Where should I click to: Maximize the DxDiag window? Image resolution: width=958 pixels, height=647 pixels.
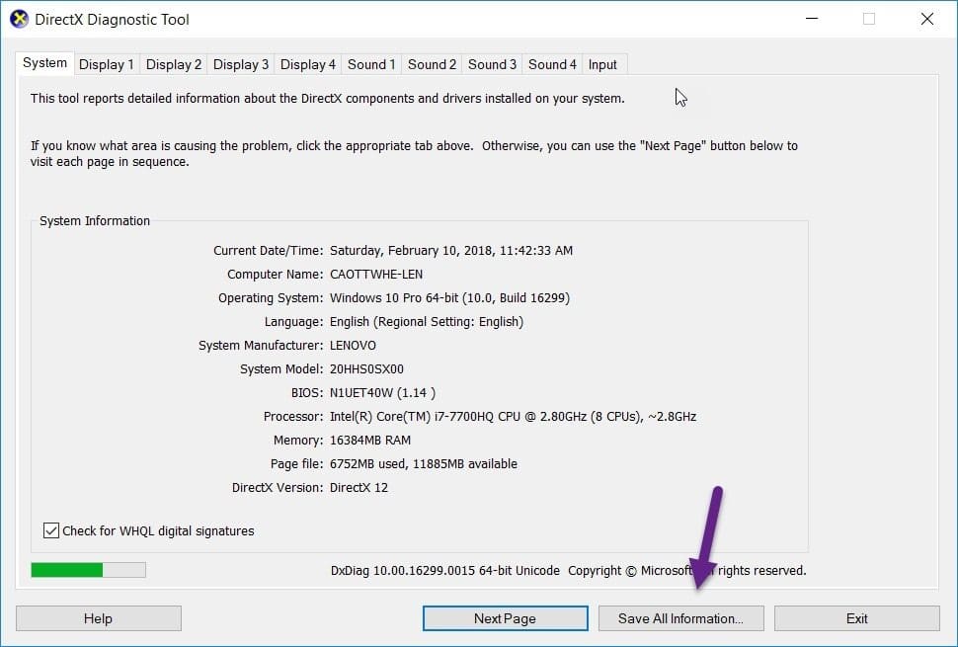tap(869, 19)
